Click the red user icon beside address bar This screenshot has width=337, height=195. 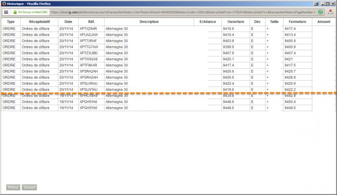[x=330, y=12]
